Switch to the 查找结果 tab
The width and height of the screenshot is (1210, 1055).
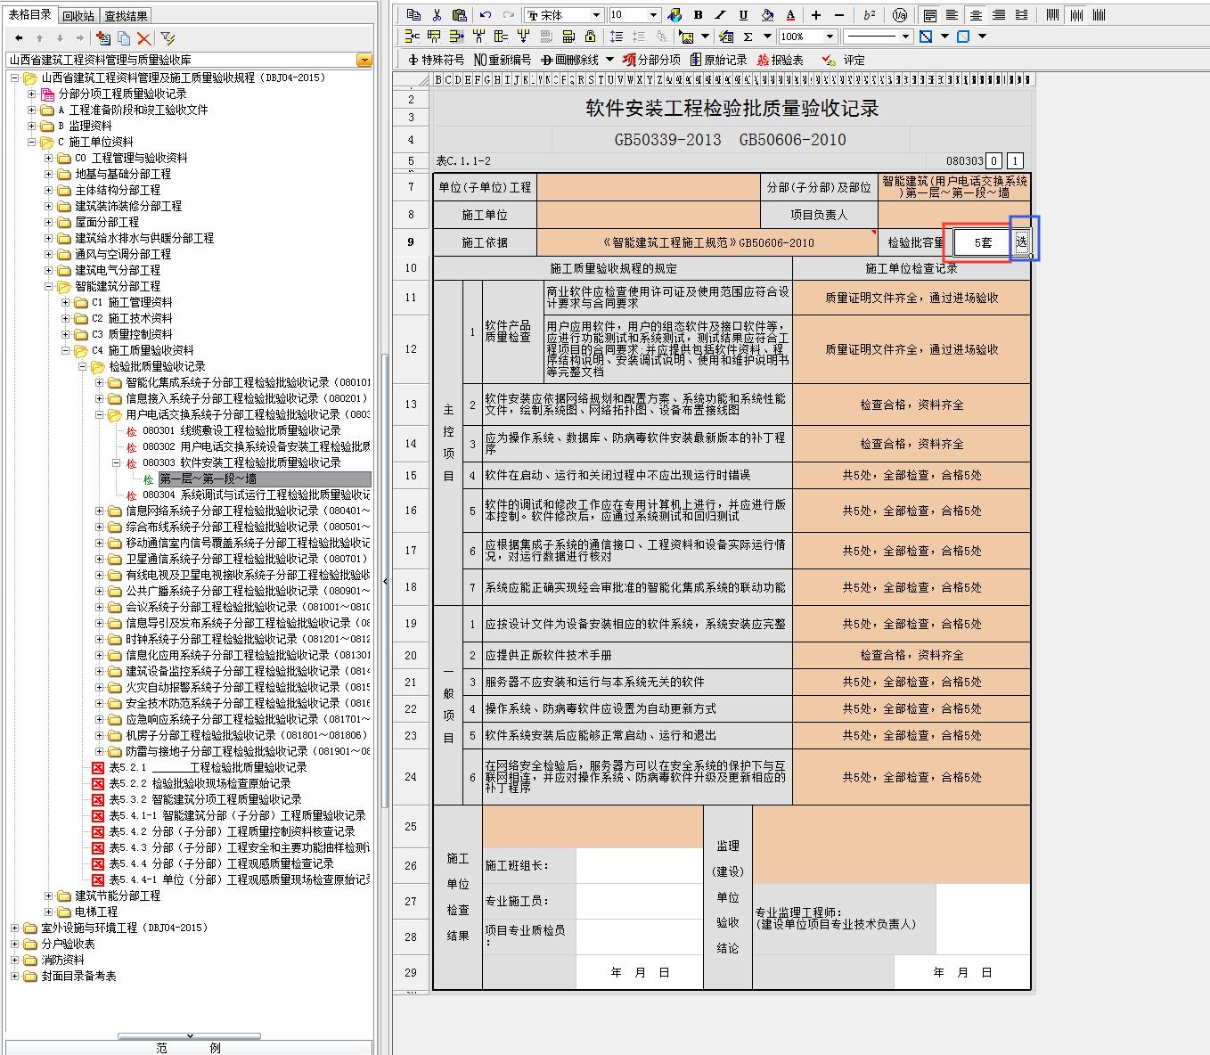[126, 16]
